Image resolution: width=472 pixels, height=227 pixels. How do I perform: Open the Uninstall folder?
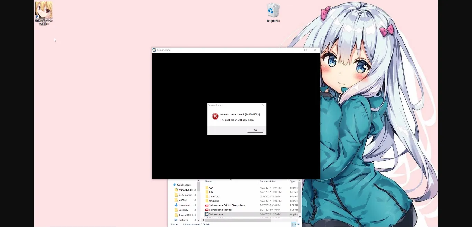(214, 201)
